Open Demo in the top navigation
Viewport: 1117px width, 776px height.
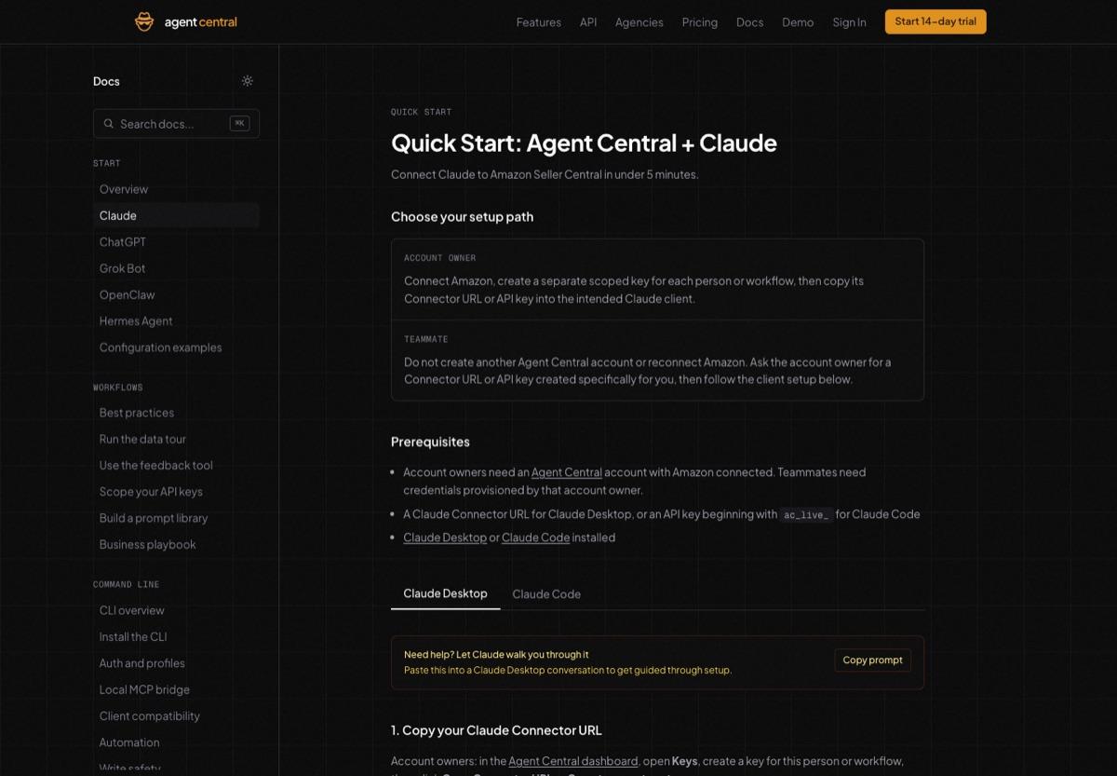pyautogui.click(x=798, y=22)
